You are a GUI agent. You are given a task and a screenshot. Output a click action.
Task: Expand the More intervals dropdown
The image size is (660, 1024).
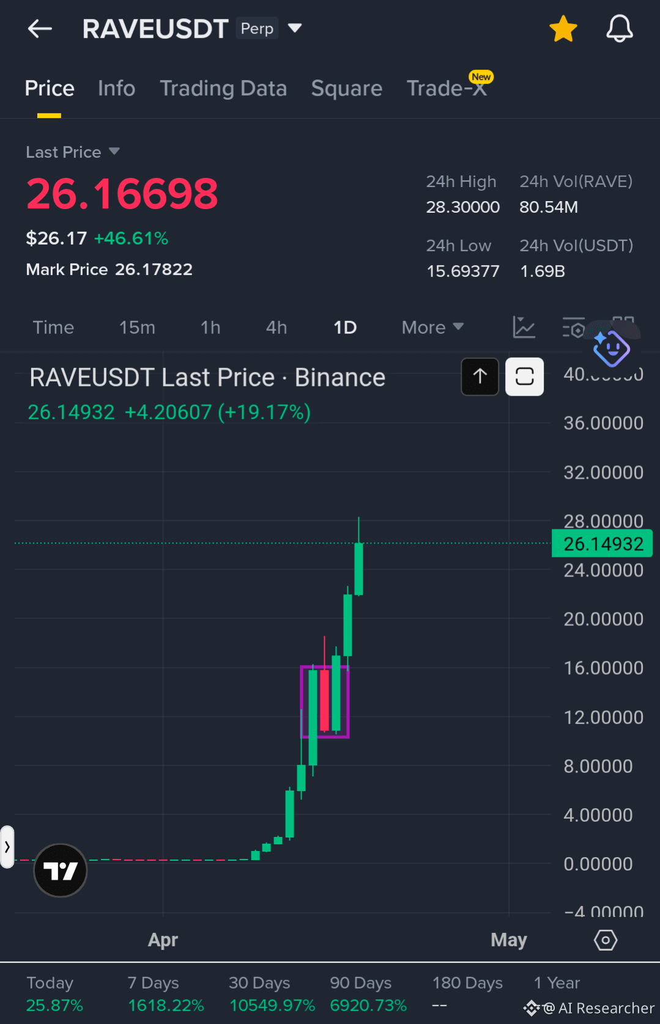pyautogui.click(x=432, y=327)
